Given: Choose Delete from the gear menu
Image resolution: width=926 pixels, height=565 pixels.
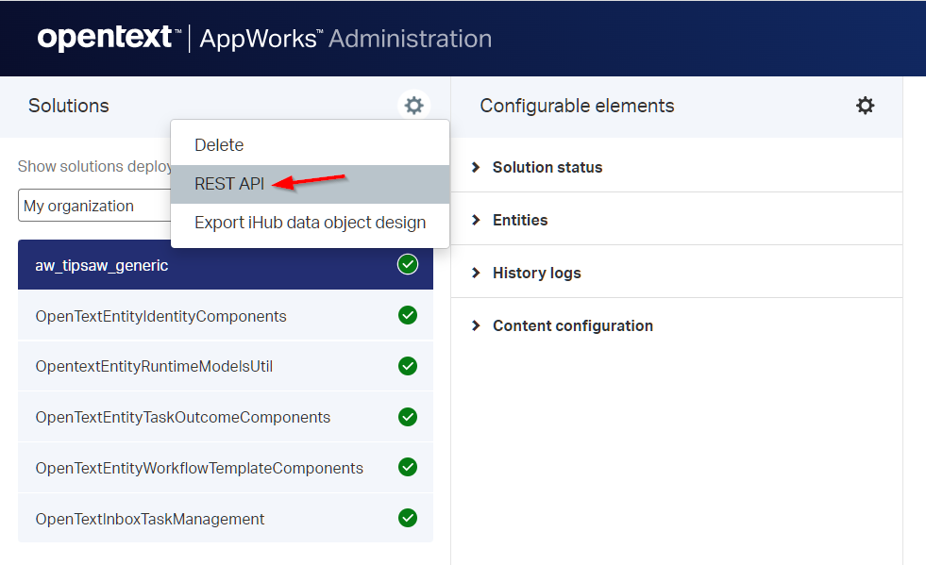Looking at the screenshot, I should click(310, 144).
